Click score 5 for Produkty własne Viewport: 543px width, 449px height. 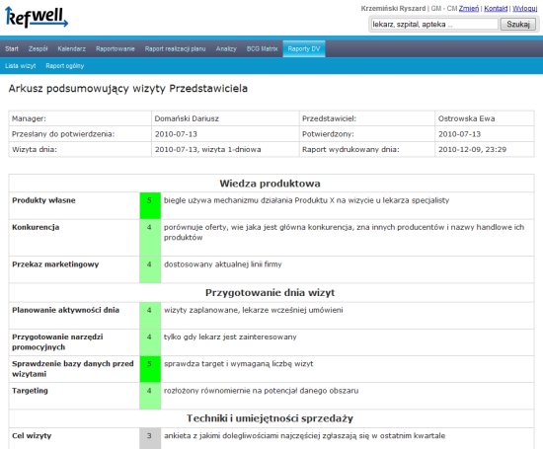point(150,205)
